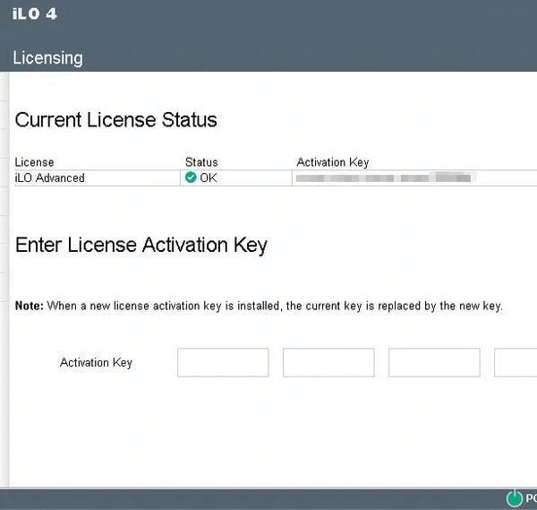Click the blurred installed activation key value
The height and width of the screenshot is (510, 537).
pos(383,178)
